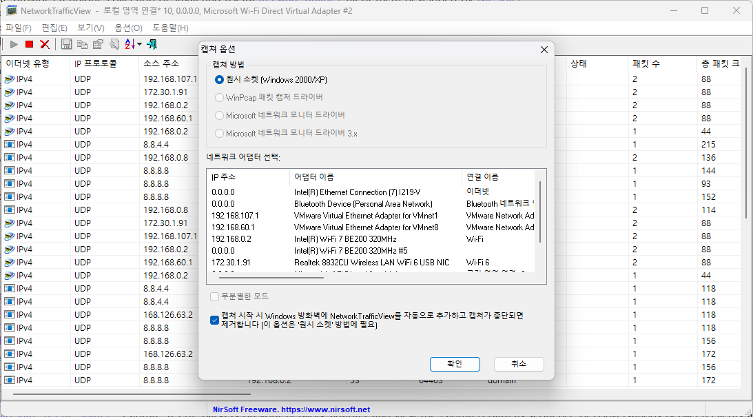The image size is (753, 417).
Task: Click row icon of 8.8.8.8 with size 93
Action: [10, 183]
